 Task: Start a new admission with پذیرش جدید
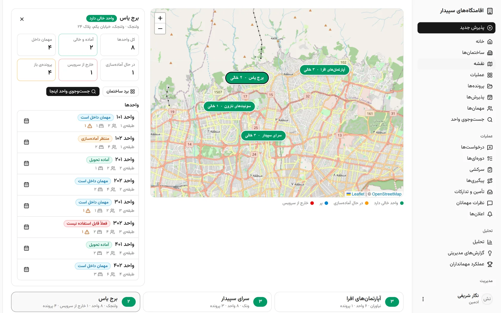(x=456, y=28)
